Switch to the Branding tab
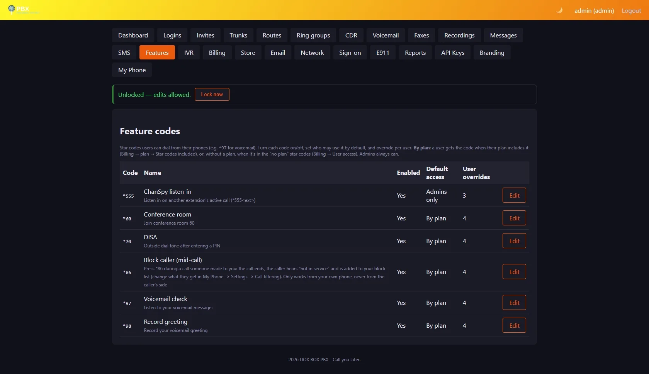Screen dimensions: 649x374 [x=492, y=52]
